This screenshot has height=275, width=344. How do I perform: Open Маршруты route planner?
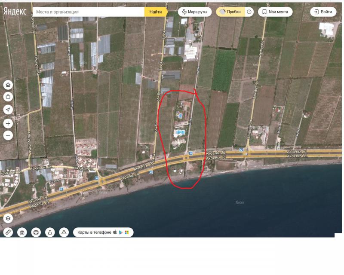pyautogui.click(x=194, y=12)
